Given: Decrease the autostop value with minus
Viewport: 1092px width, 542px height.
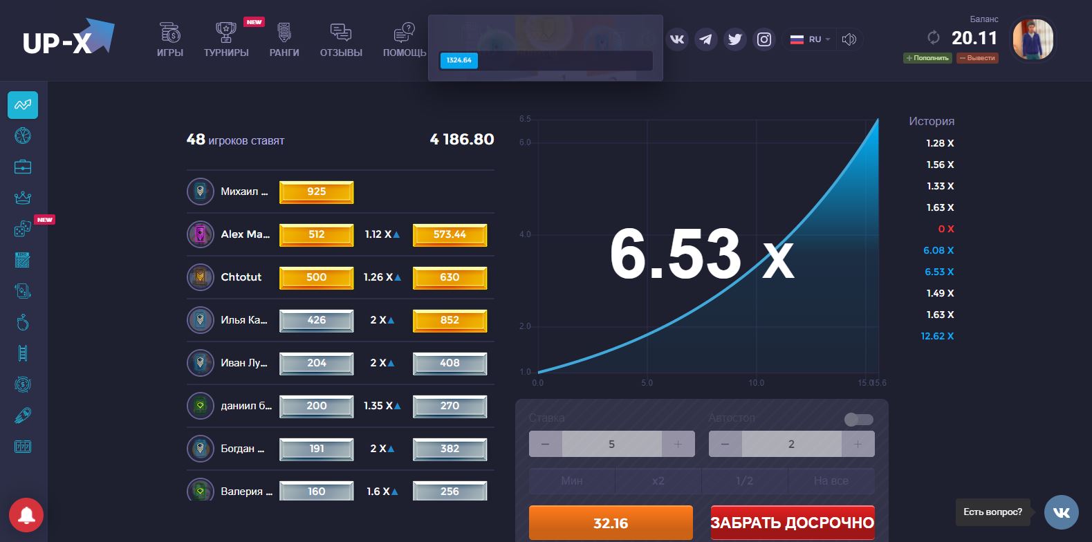Looking at the screenshot, I should pos(725,444).
